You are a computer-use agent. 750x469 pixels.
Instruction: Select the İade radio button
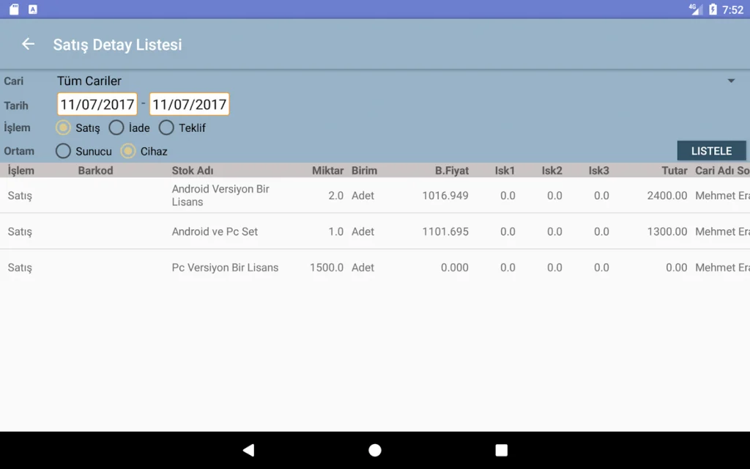(x=116, y=128)
